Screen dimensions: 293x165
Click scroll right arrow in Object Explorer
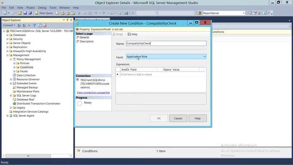pos(71,156)
